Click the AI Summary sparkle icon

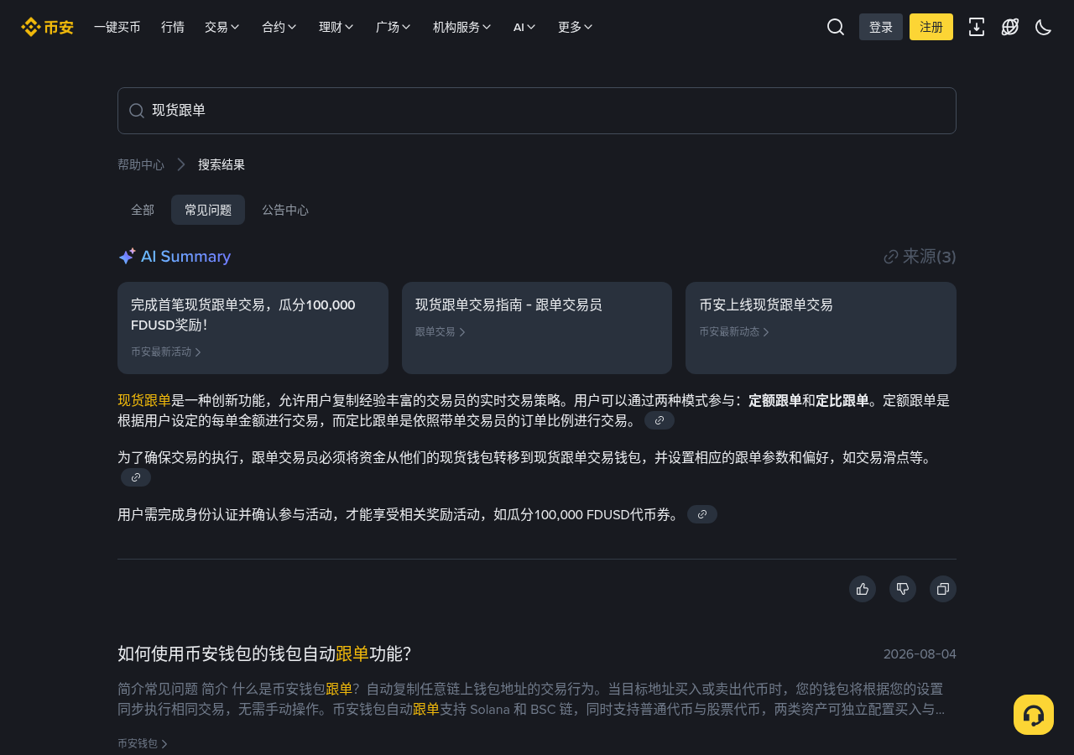[x=127, y=257]
